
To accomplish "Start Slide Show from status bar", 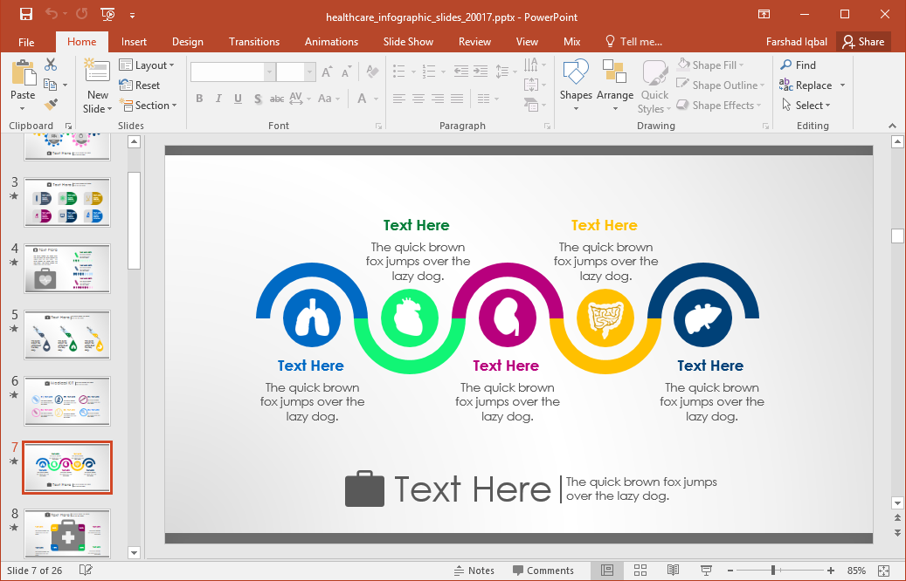I will tap(706, 571).
